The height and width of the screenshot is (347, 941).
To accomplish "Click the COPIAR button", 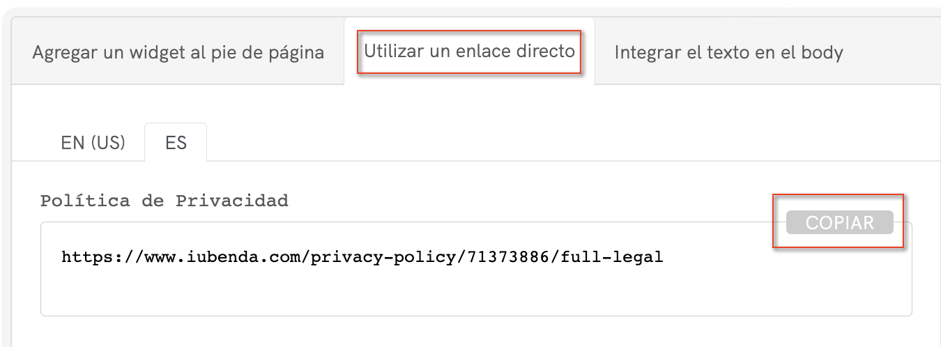I will click(839, 223).
